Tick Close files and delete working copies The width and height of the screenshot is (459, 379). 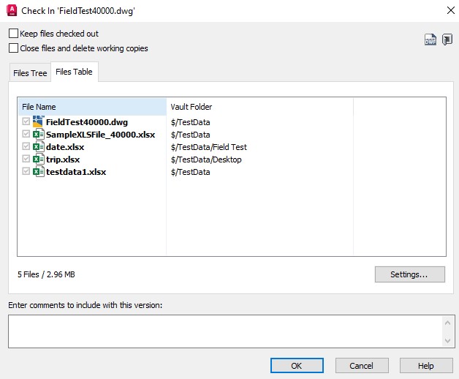(13, 48)
